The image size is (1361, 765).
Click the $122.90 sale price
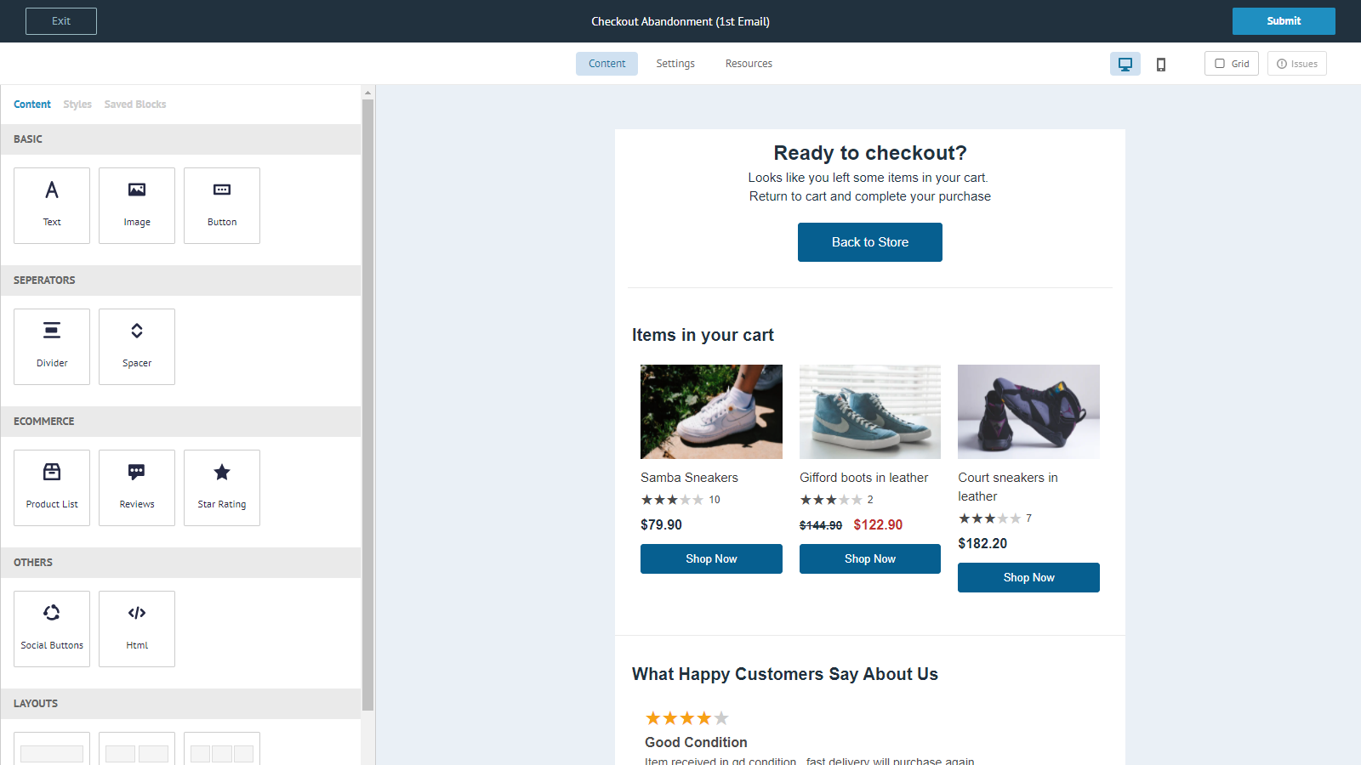click(878, 525)
